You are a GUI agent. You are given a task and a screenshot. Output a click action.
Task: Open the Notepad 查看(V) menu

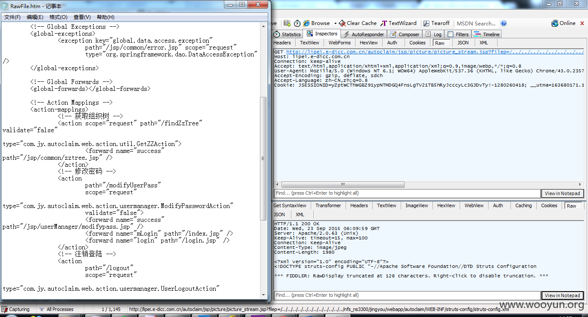click(x=82, y=17)
